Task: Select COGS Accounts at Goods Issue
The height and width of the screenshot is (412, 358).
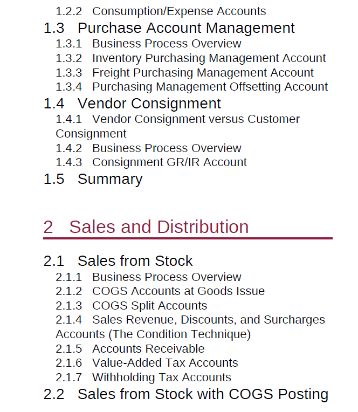Action: point(160,291)
